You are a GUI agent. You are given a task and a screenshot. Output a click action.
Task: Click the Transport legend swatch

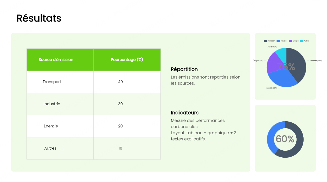point(265,41)
